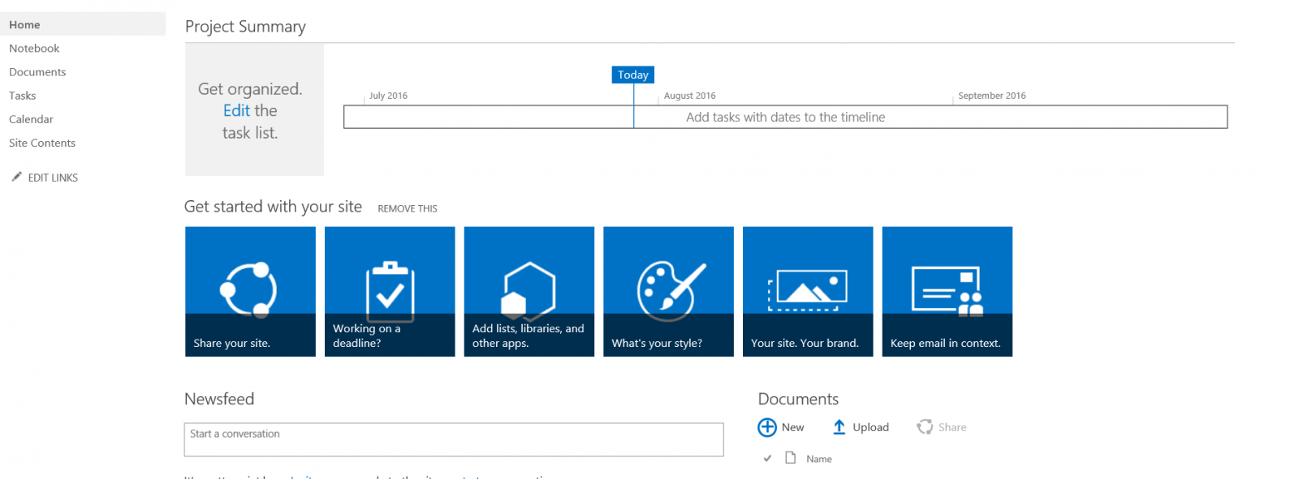
Task: Click the Share your site caption
Action: (x=231, y=343)
